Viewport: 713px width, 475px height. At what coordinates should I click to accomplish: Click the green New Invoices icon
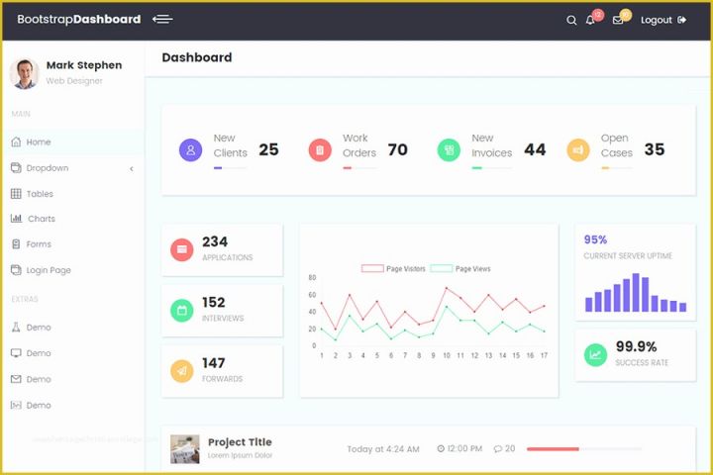pos(449,150)
